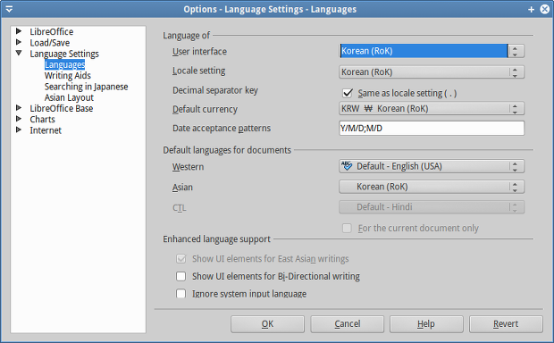The image size is (554, 343).
Task: Open the Default currency dropdown
Action: tap(432, 108)
